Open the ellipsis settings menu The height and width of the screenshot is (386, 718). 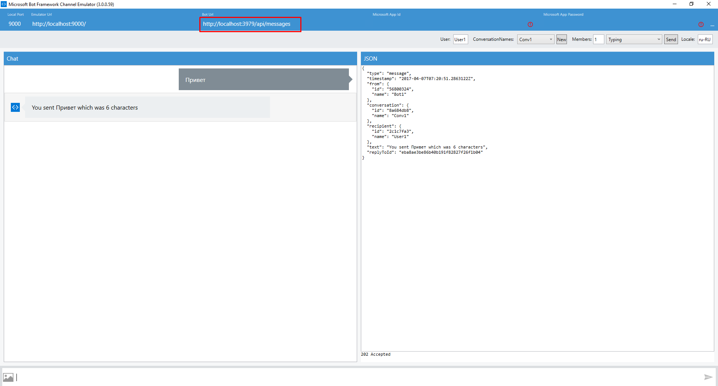point(712,25)
